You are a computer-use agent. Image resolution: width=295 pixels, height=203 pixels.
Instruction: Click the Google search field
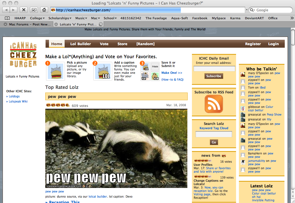tap(271, 10)
